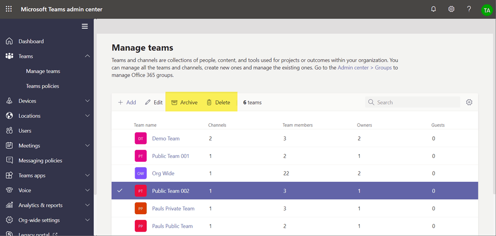
Task: Click the Demo Team DT avatar
Action: click(140, 139)
